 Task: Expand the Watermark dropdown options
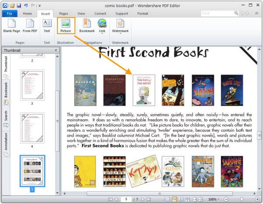point(120,34)
